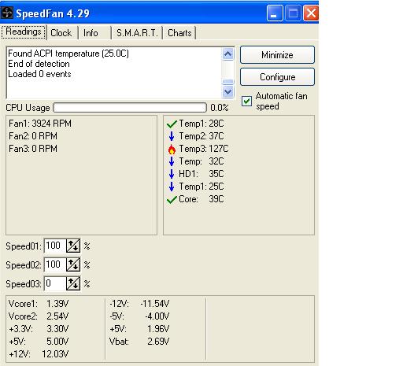Click the log box scroll down arrow

(227, 91)
